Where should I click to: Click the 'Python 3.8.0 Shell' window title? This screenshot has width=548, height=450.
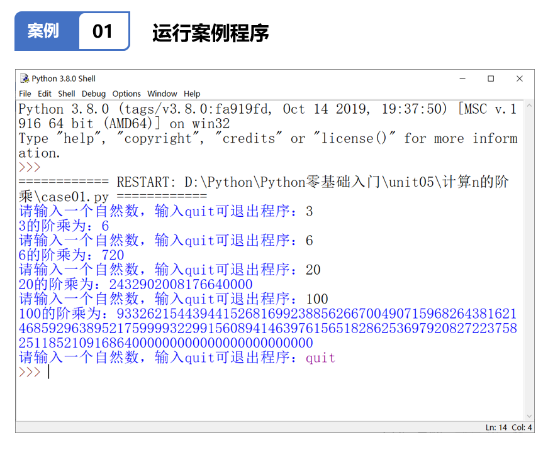tap(64, 79)
